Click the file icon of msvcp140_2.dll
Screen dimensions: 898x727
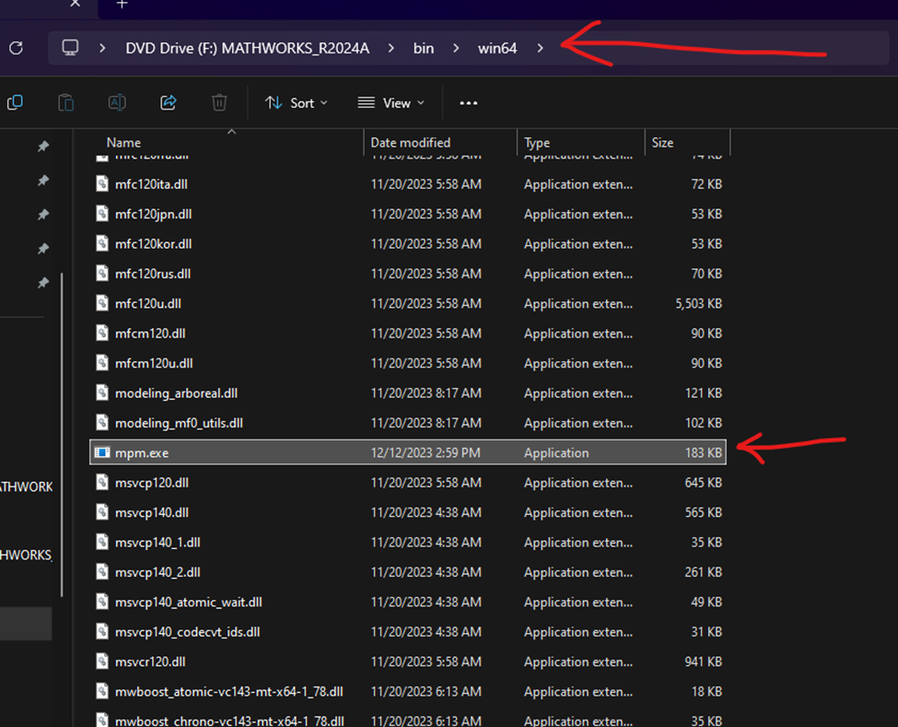pos(102,572)
